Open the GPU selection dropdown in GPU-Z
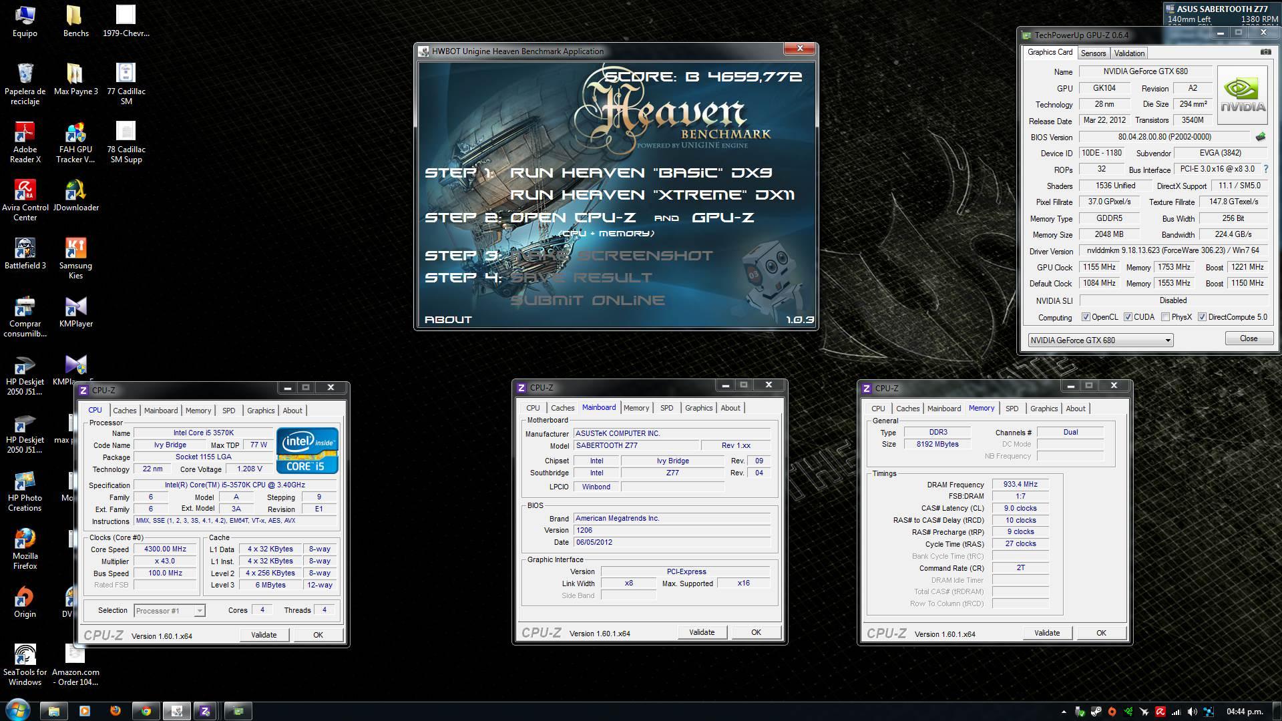Image resolution: width=1282 pixels, height=721 pixels. click(1100, 340)
